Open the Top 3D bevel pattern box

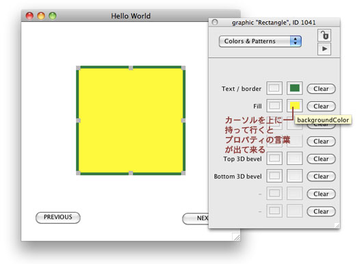[x=274, y=159]
